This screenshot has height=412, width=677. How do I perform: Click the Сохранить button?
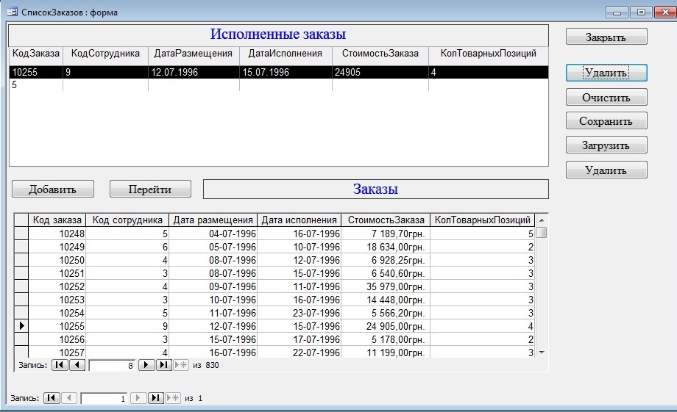[606, 121]
